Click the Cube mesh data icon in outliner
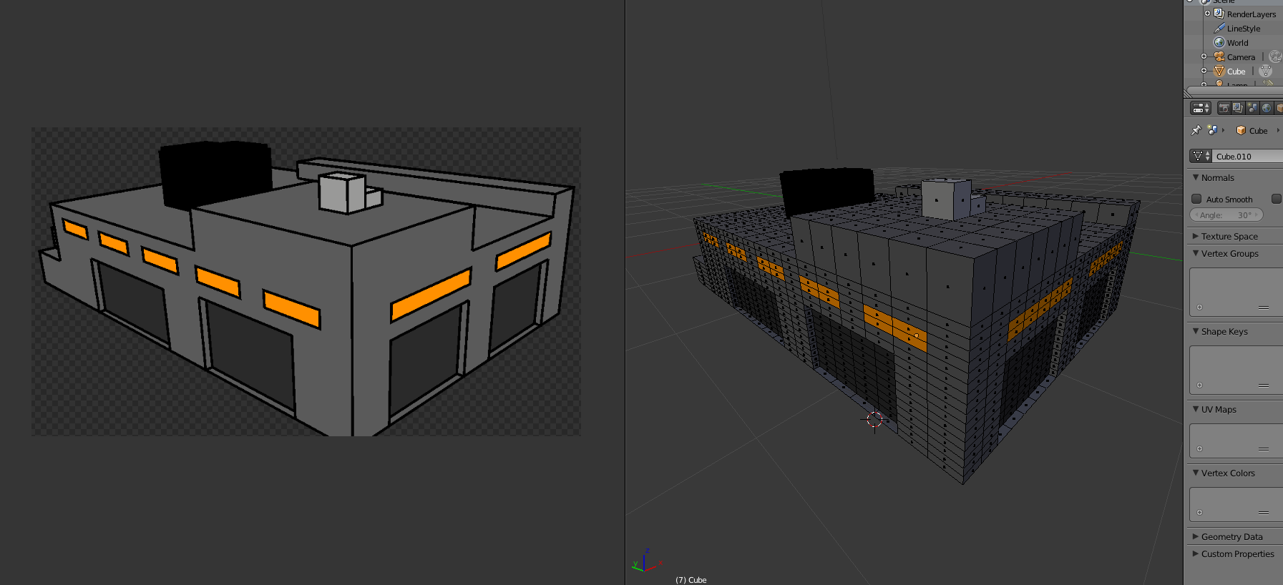The height and width of the screenshot is (585, 1283). pyautogui.click(x=1265, y=71)
